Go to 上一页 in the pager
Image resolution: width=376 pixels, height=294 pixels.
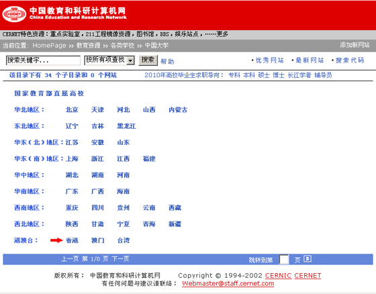[70, 258]
